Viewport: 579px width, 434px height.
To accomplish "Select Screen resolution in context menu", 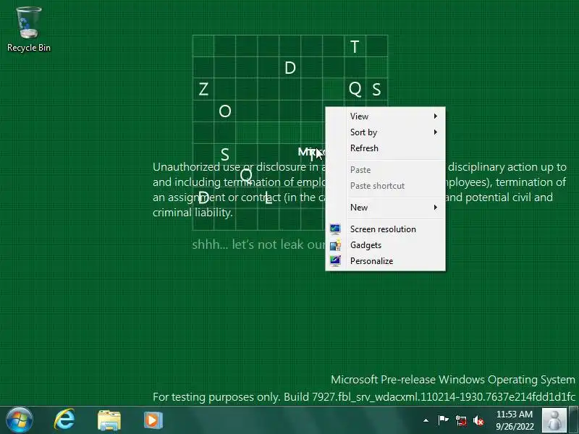I will click(x=386, y=229).
